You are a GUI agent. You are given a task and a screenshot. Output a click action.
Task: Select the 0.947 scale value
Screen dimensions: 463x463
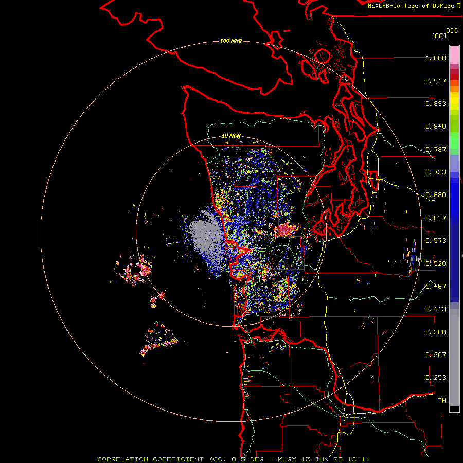click(436, 81)
